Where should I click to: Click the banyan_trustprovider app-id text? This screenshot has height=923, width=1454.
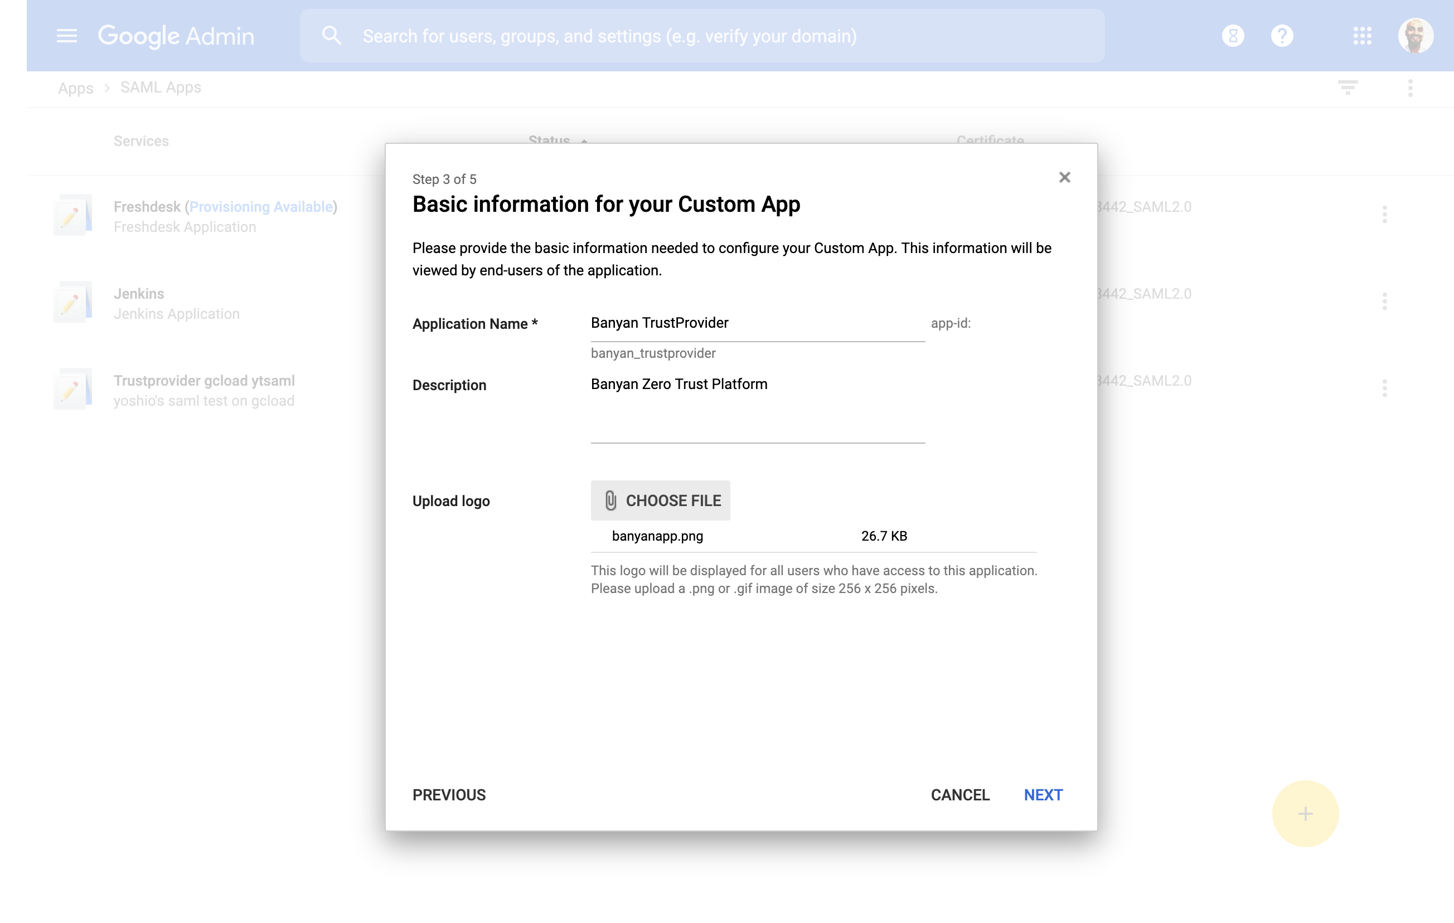653,353
